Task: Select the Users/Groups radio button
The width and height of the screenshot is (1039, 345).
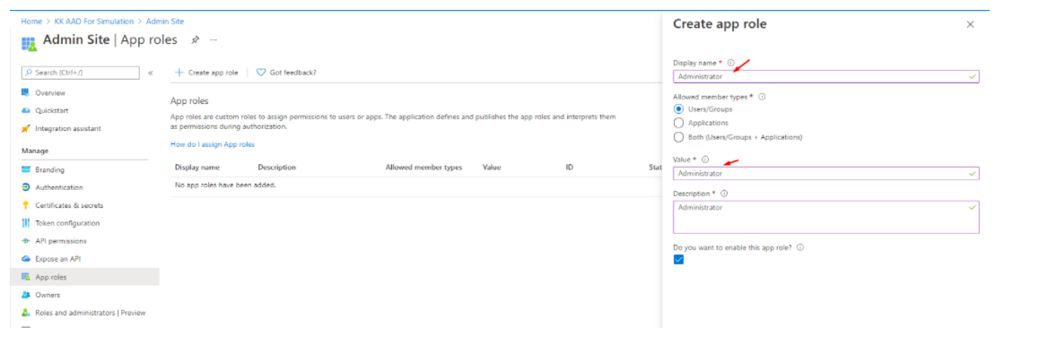Action: click(x=678, y=109)
